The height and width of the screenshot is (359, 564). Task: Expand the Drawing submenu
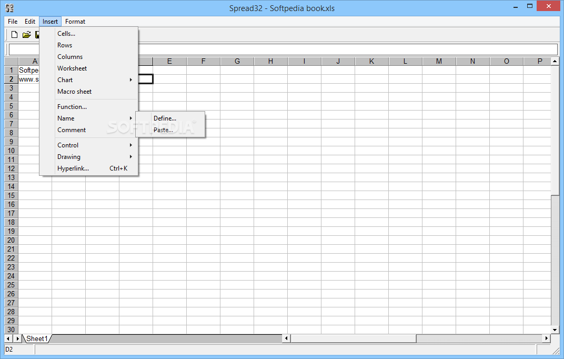pos(88,157)
